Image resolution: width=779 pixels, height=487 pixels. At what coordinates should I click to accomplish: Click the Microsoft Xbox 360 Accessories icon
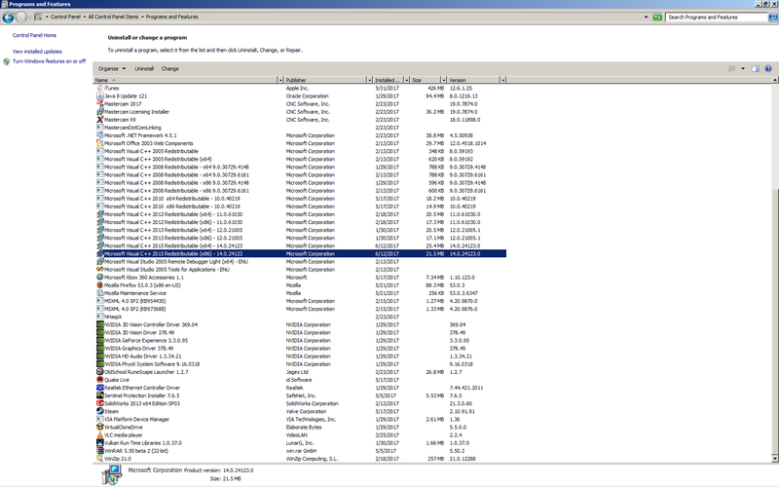[x=100, y=278]
